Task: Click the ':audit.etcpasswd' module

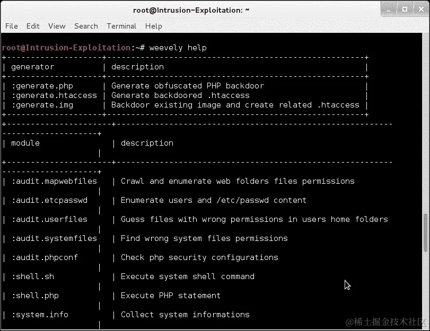Action: click(x=49, y=200)
